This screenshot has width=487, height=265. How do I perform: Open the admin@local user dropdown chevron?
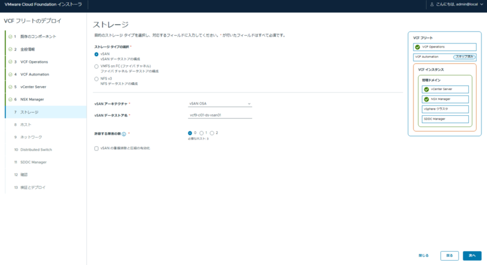click(482, 4)
